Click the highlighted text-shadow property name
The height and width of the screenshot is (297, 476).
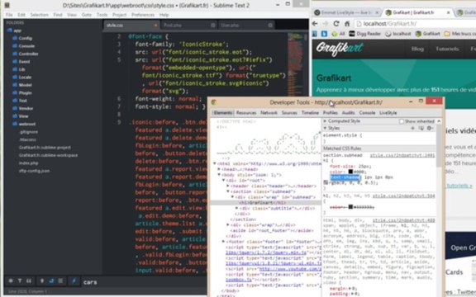(x=345, y=177)
